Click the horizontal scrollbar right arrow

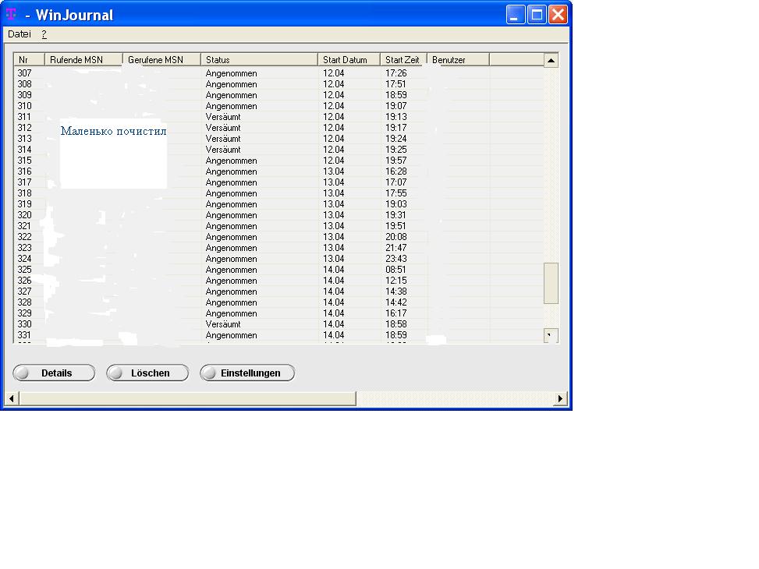(560, 399)
